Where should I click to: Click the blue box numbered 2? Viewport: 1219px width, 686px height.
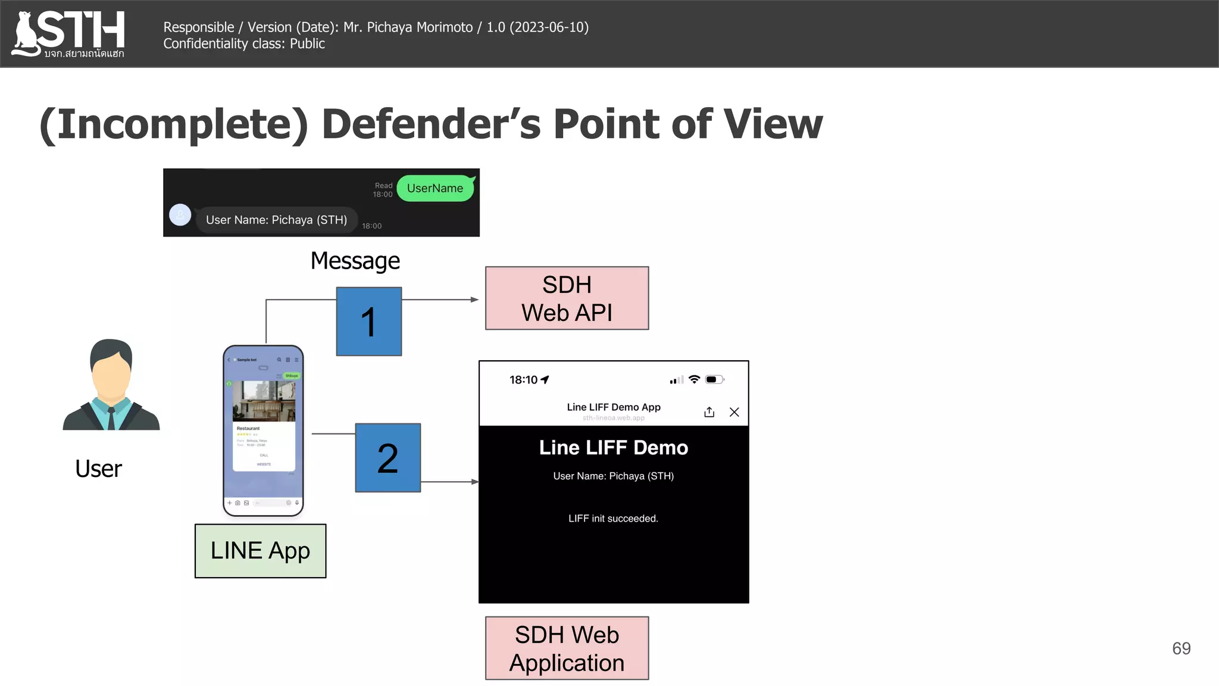pos(388,458)
